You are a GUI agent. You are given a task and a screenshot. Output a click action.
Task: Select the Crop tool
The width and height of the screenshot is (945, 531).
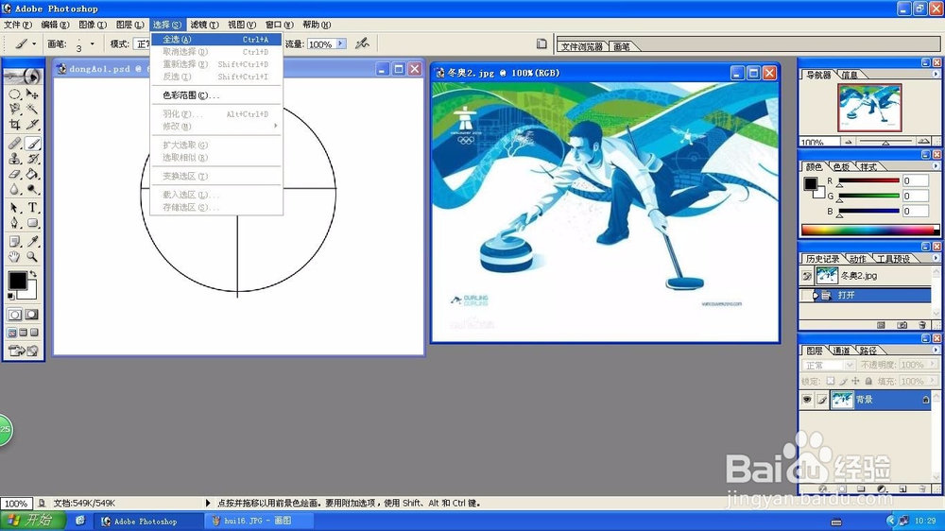[14, 125]
